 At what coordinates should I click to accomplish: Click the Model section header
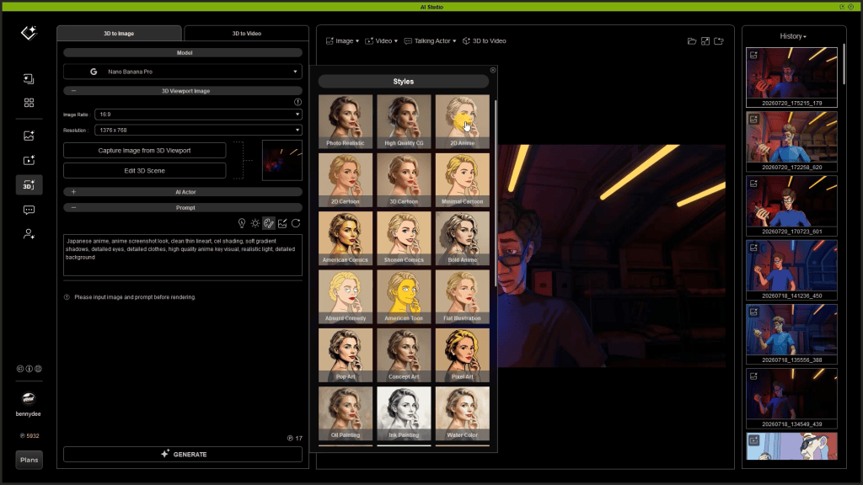[x=183, y=53]
